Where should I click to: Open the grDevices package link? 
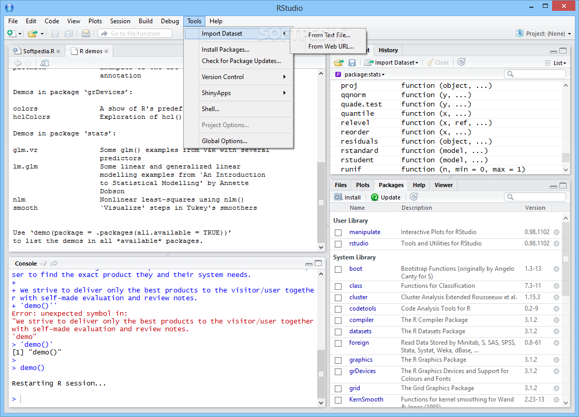[x=362, y=371]
